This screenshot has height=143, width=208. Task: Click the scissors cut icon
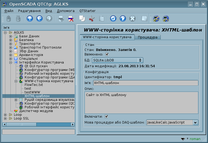pyautogui.click(x=92, y=18)
